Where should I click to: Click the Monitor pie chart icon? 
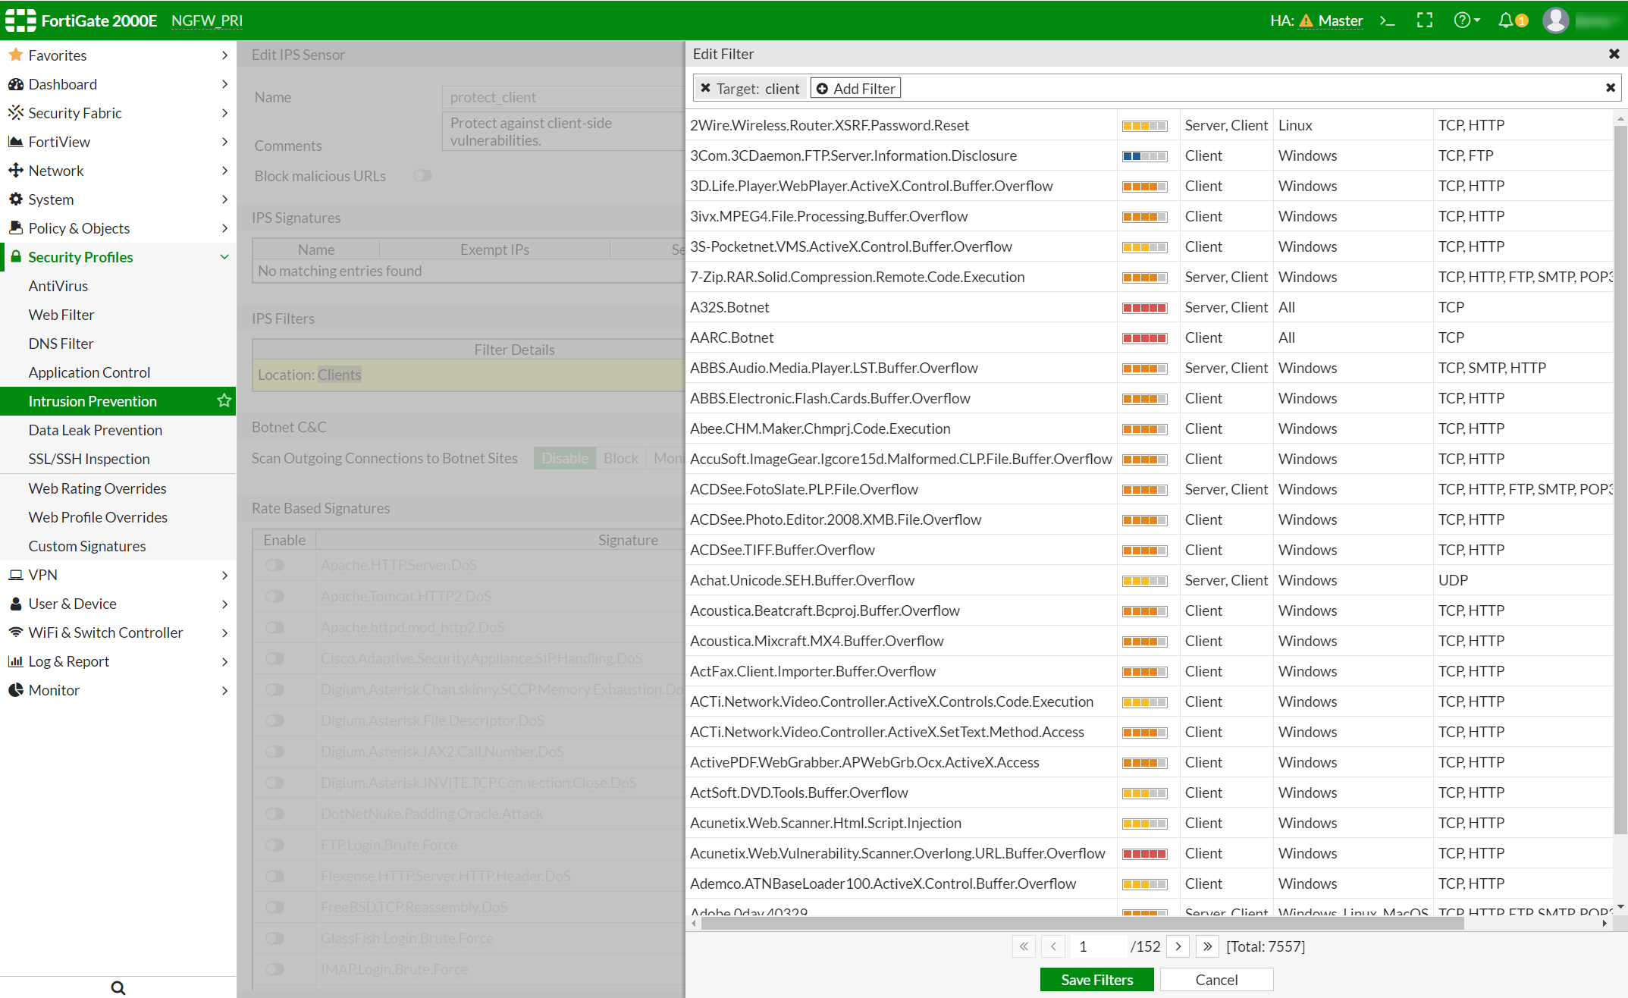click(x=15, y=690)
